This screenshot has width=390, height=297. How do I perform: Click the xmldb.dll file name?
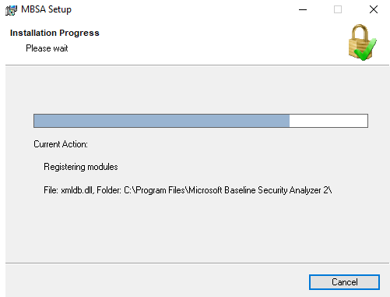click(76, 190)
